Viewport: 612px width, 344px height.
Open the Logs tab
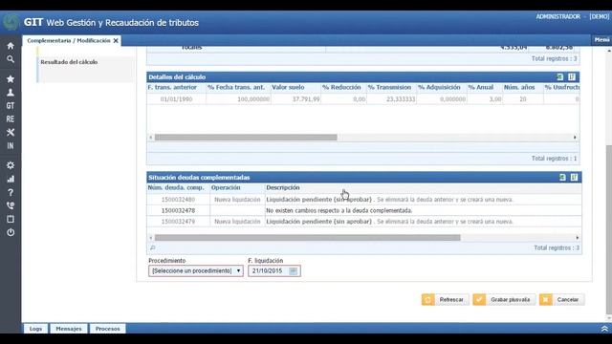pyautogui.click(x=35, y=329)
